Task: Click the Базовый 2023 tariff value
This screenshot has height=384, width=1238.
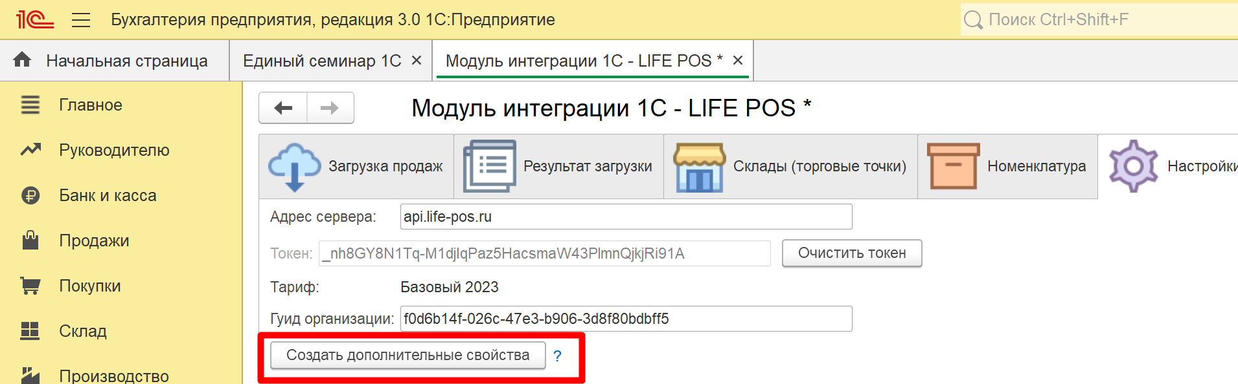Action: 450,287
